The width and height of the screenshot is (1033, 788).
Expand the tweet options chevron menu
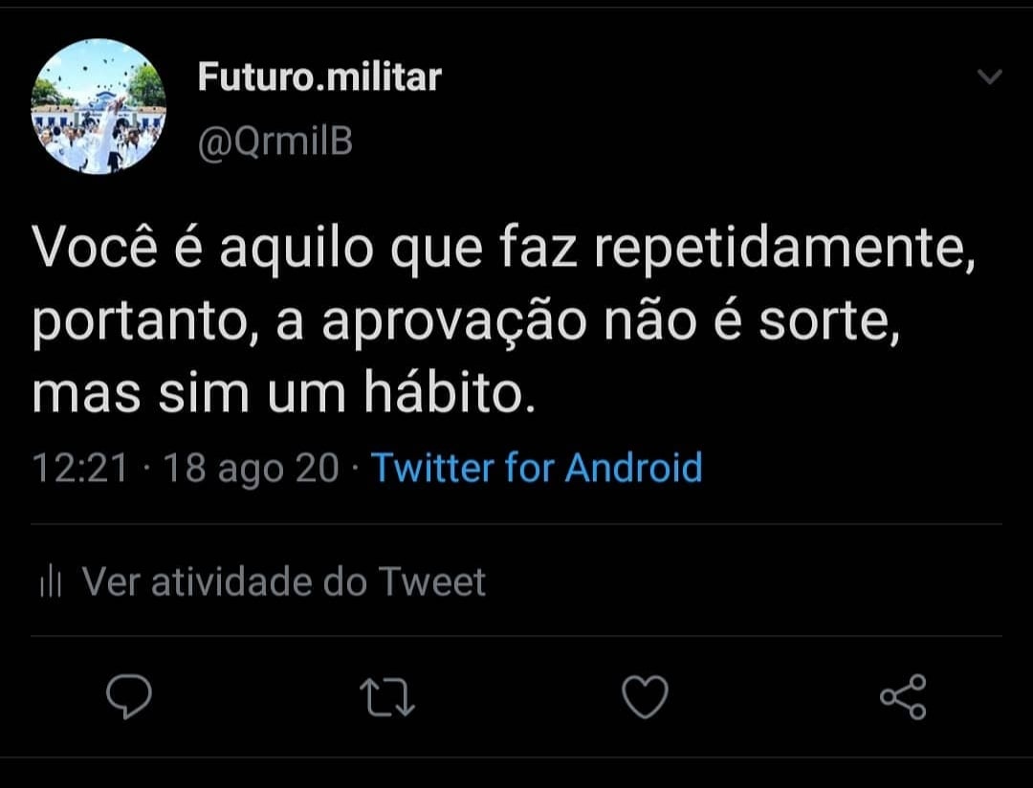coord(990,77)
